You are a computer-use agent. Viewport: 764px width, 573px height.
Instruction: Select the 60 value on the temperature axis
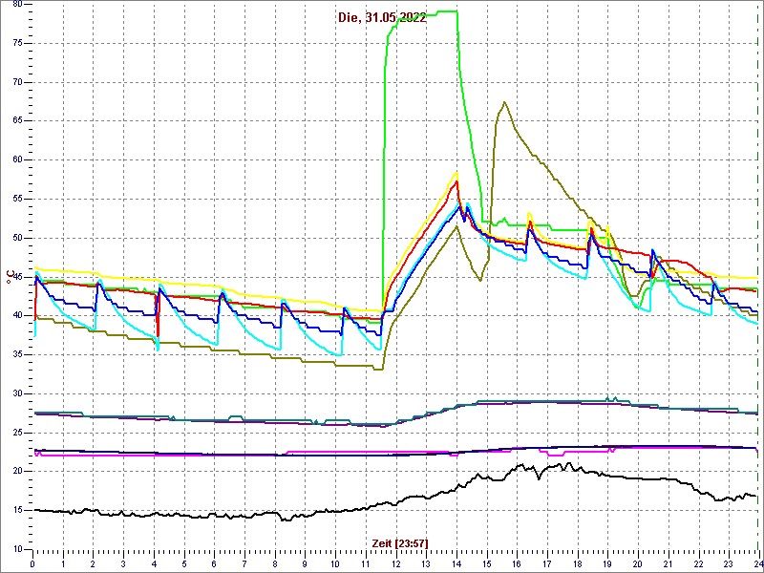click(18, 160)
